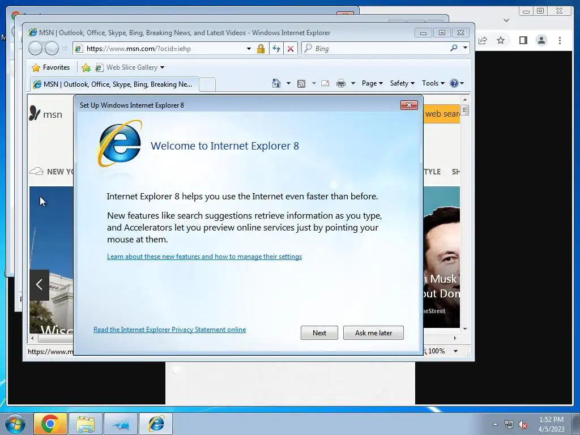Click Internet Explorer taskbar icon
Viewport: 580px width, 435px height.
point(156,424)
